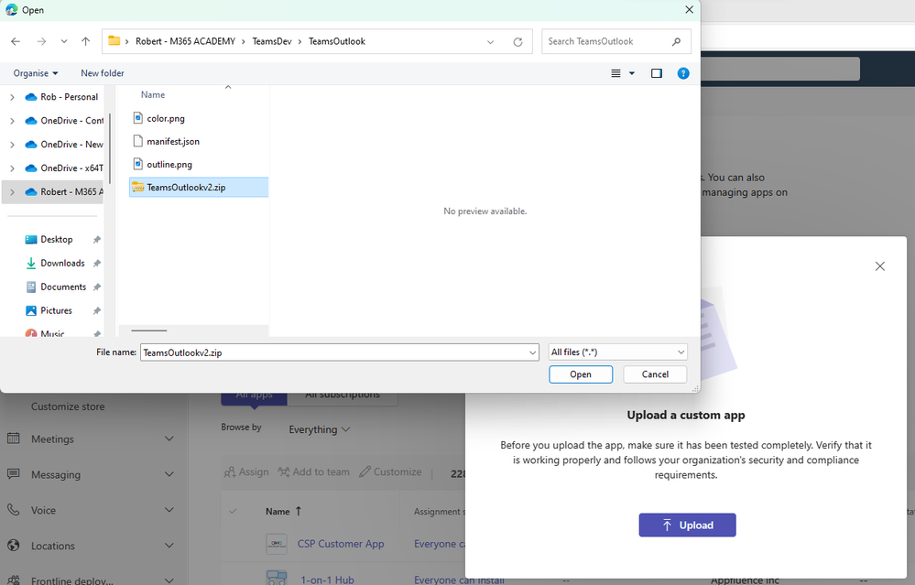Select Rob - Personal in the navigation pane
Viewport: 915px width, 585px height.
point(69,97)
